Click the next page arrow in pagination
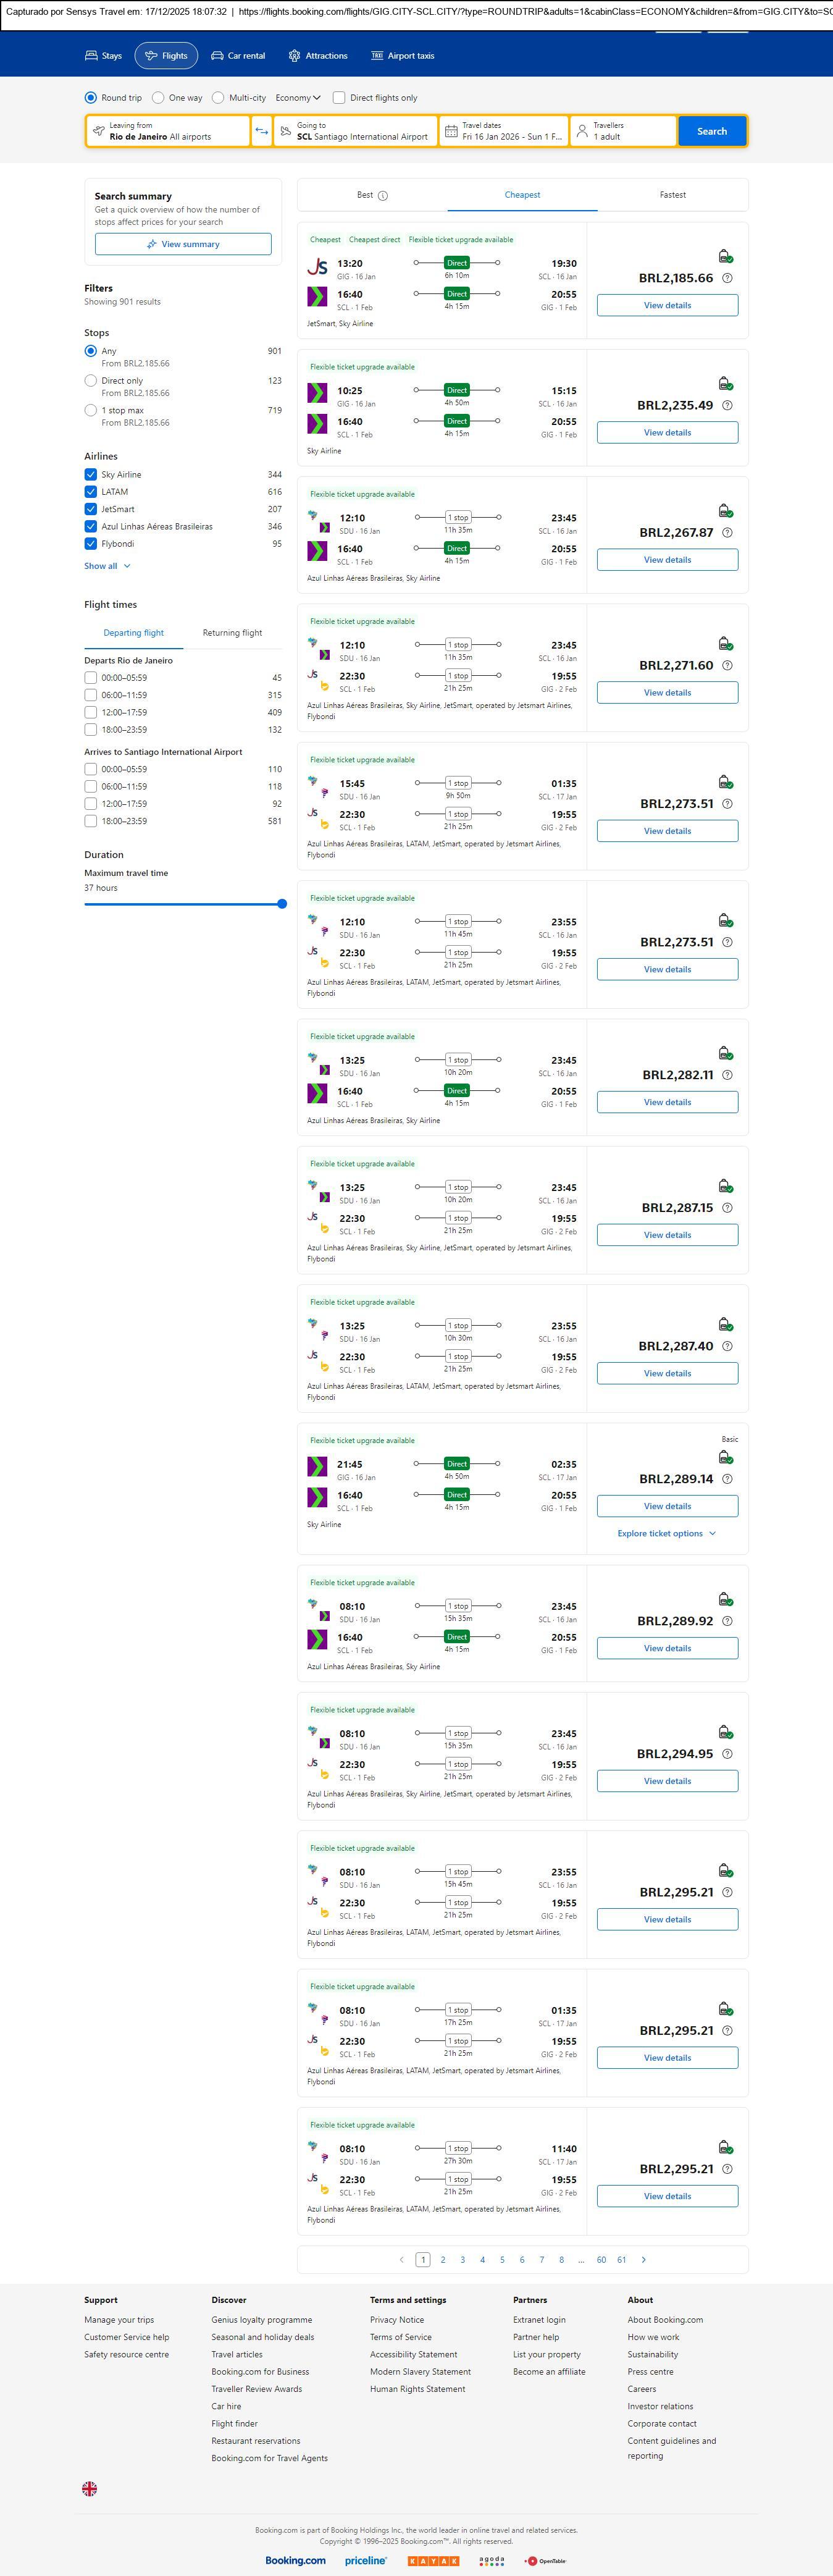The width and height of the screenshot is (833, 2576). click(643, 2259)
